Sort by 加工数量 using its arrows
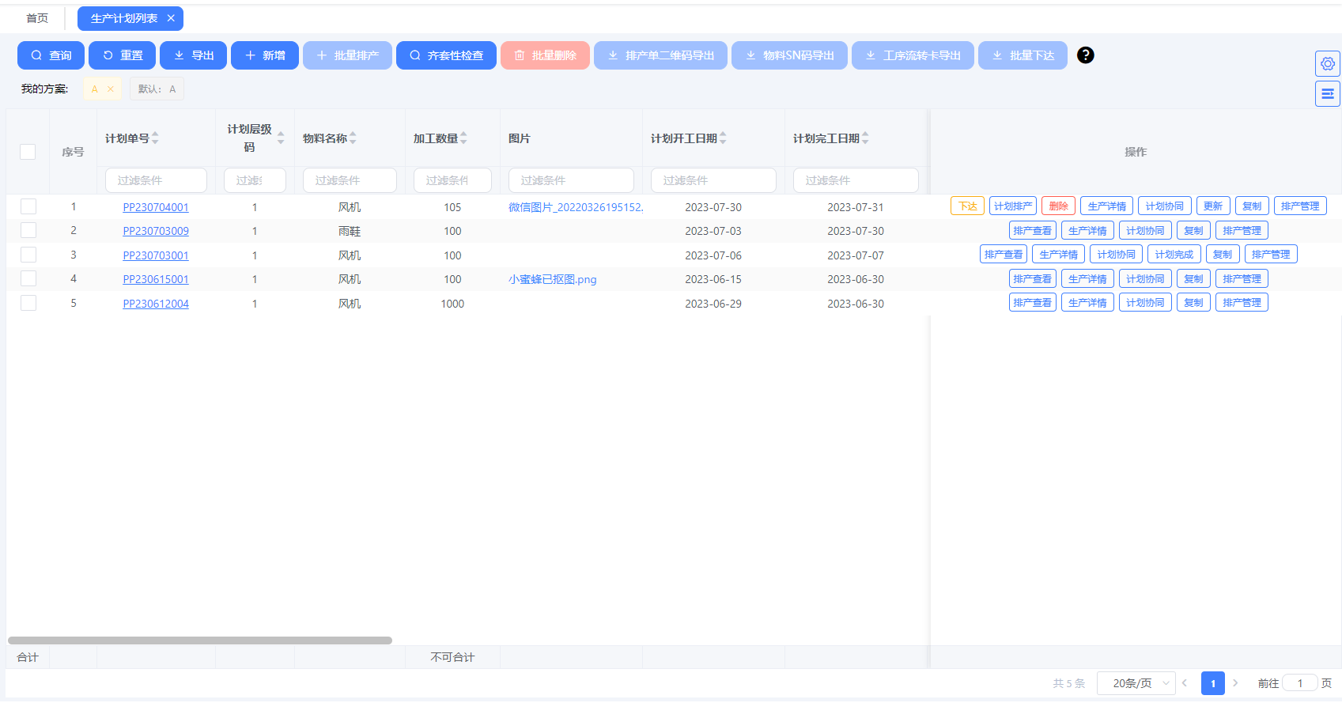 pos(464,138)
